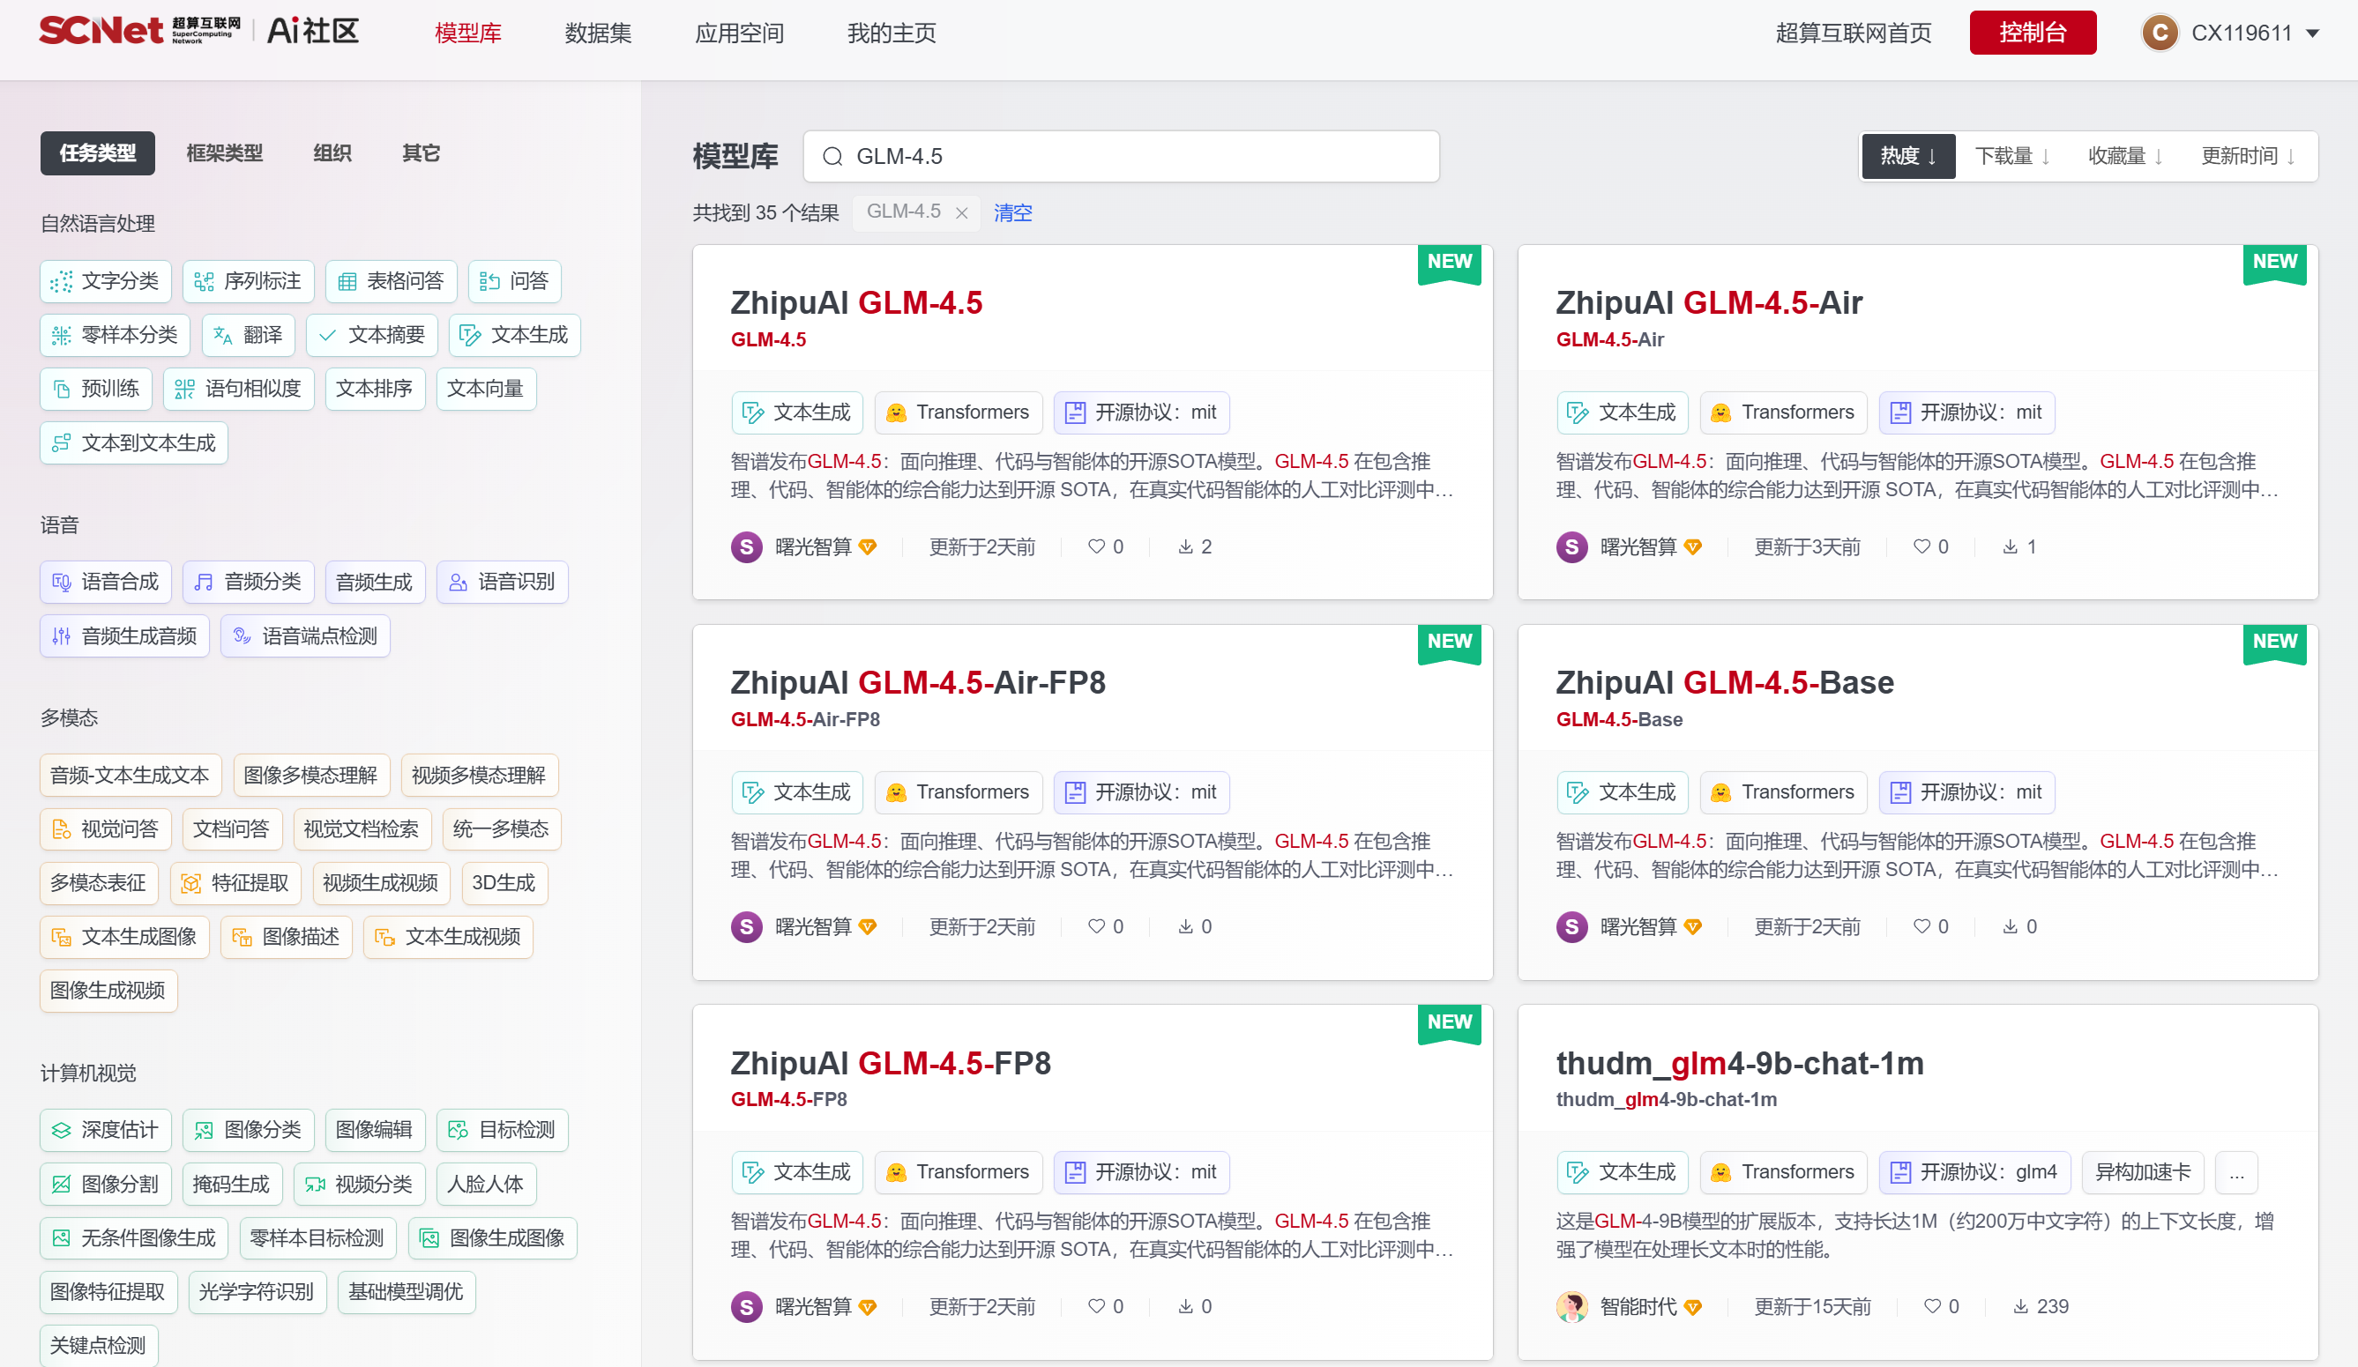
Task: Click 开源协议: glm4 tag
Action: coord(1974,1171)
